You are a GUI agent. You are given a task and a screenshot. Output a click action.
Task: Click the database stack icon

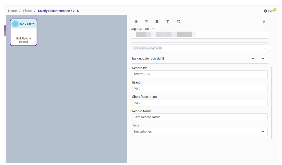[157, 22]
